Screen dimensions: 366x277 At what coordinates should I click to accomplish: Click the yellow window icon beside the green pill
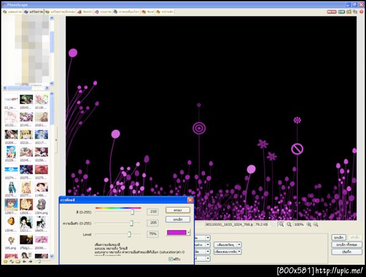coord(349,12)
